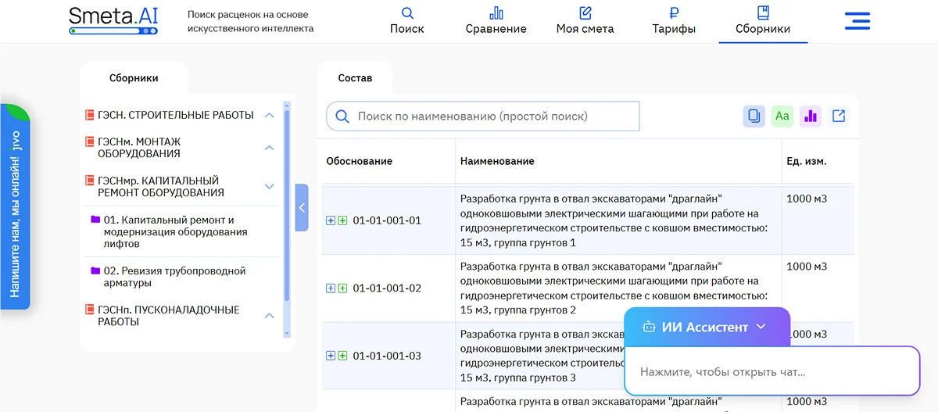Go to the Поиск navigation tab
938x412 pixels.
(406, 21)
